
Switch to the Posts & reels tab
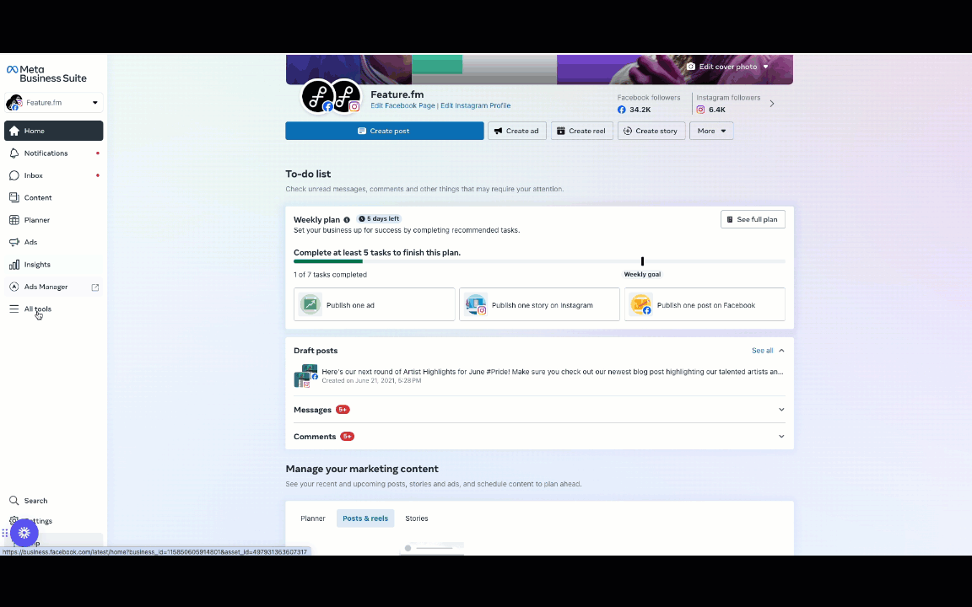[365, 518]
